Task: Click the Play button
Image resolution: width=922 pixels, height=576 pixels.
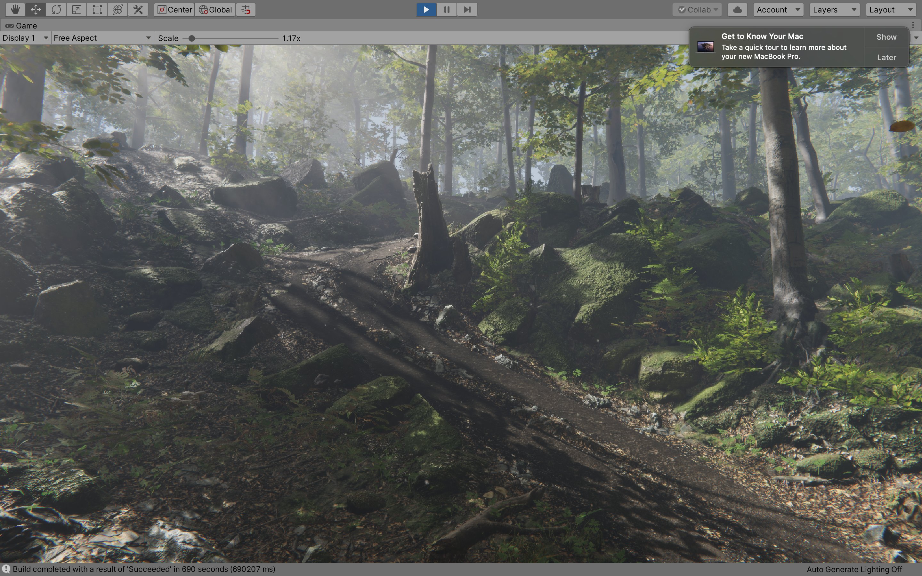Action: (426, 10)
